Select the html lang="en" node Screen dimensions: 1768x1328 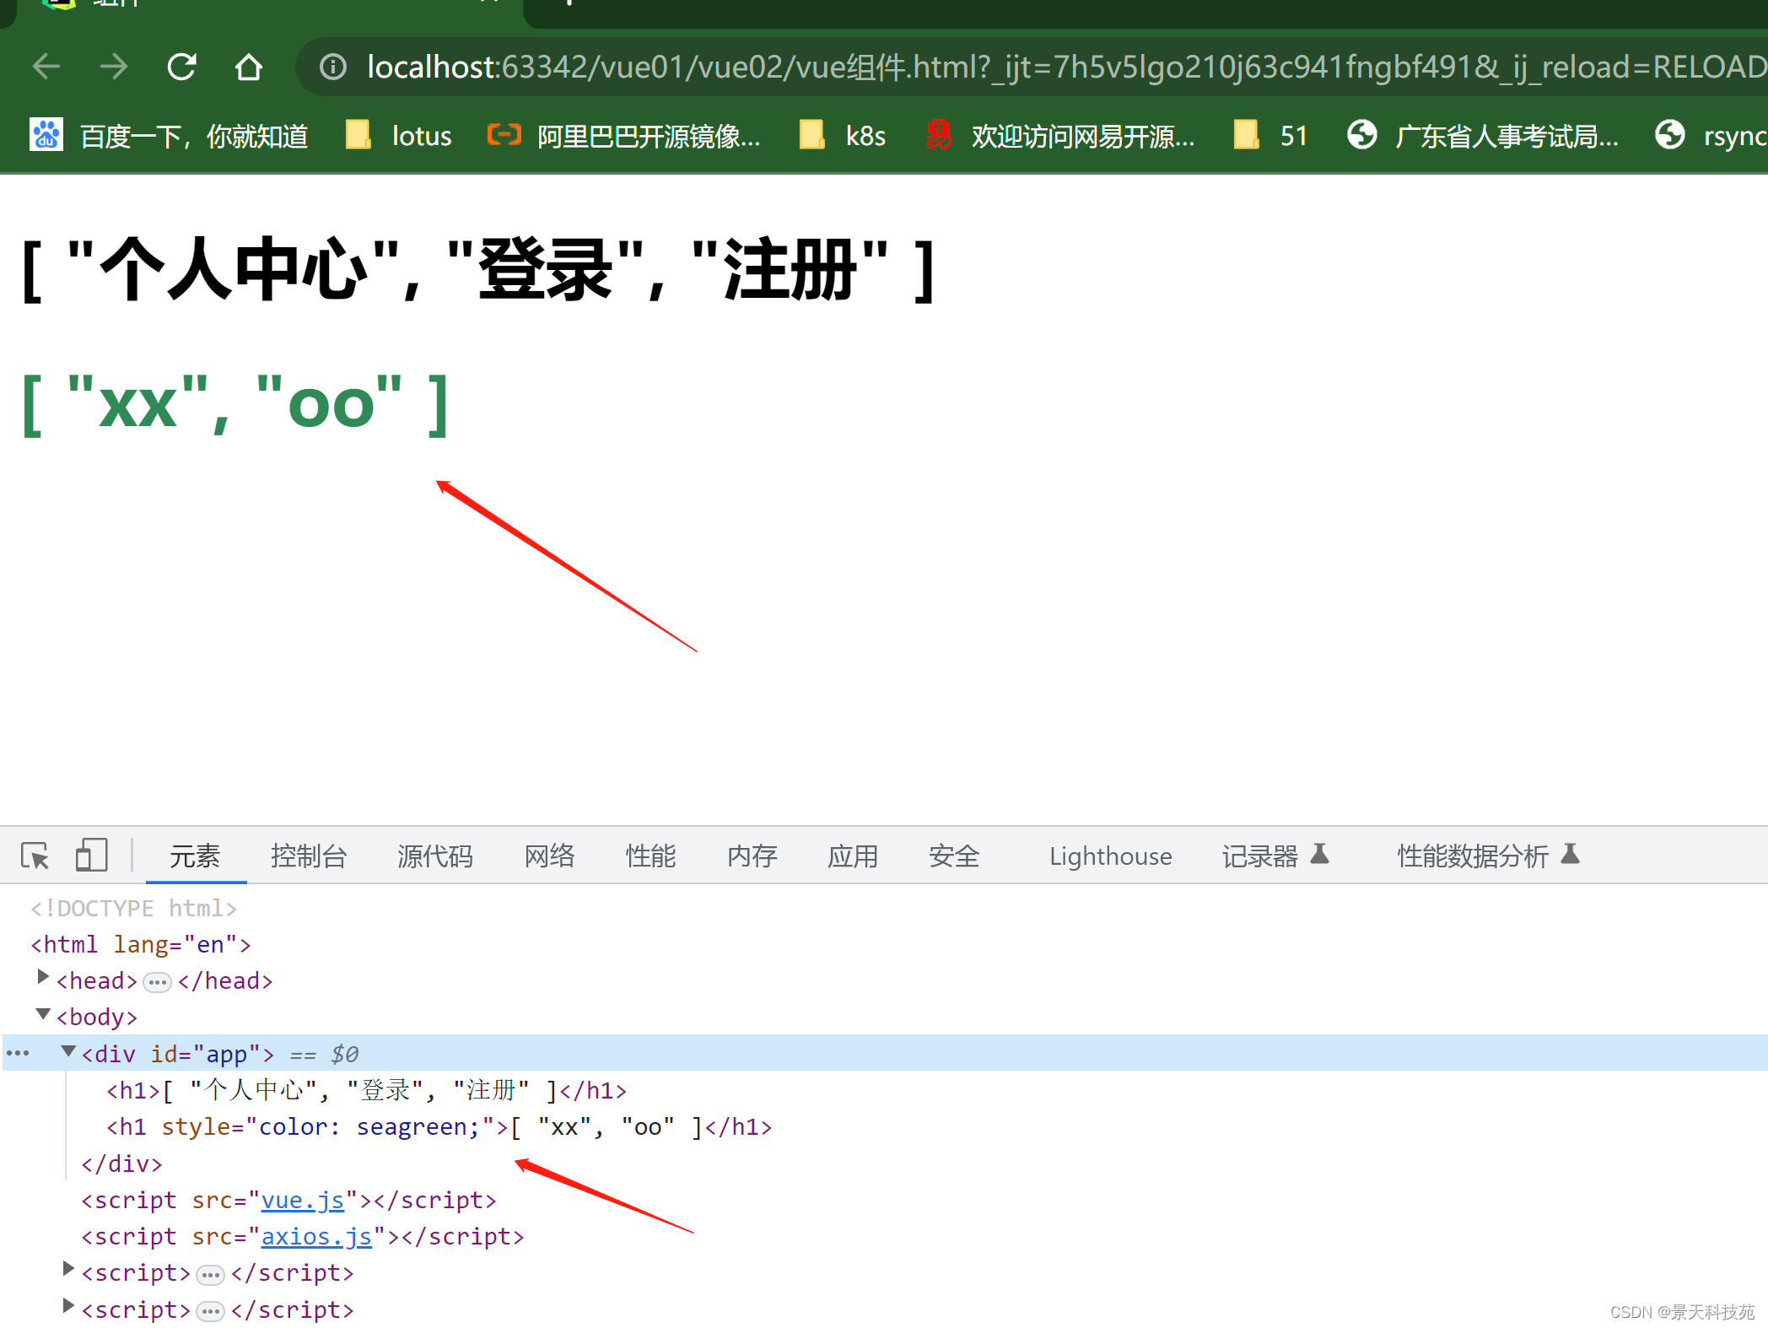click(x=140, y=944)
